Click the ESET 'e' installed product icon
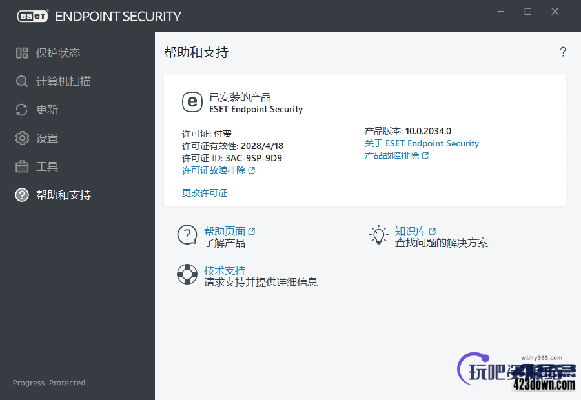 [192, 102]
